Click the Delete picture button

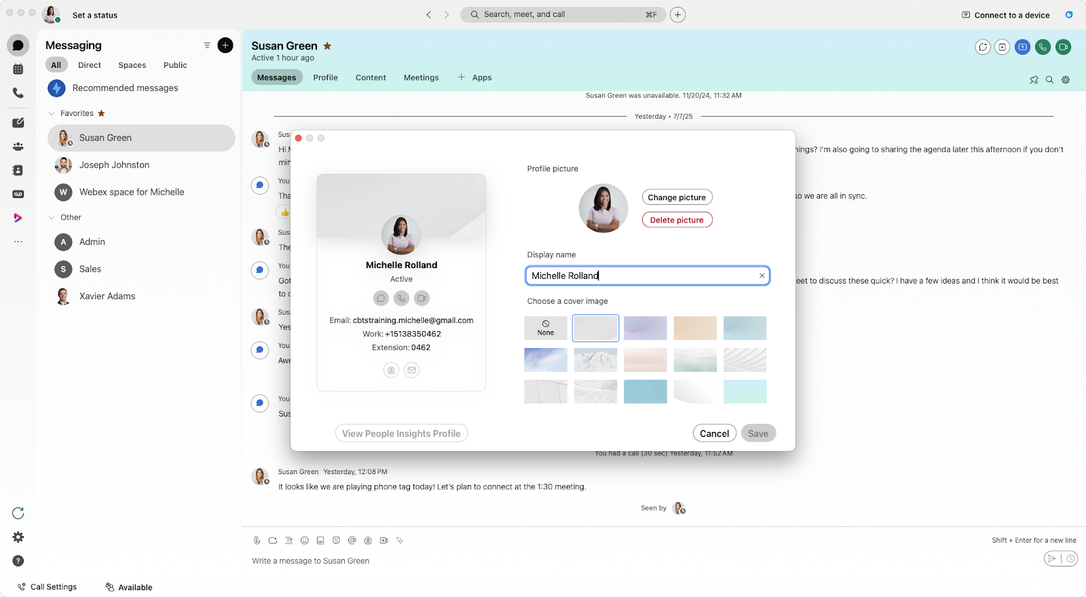pos(677,220)
